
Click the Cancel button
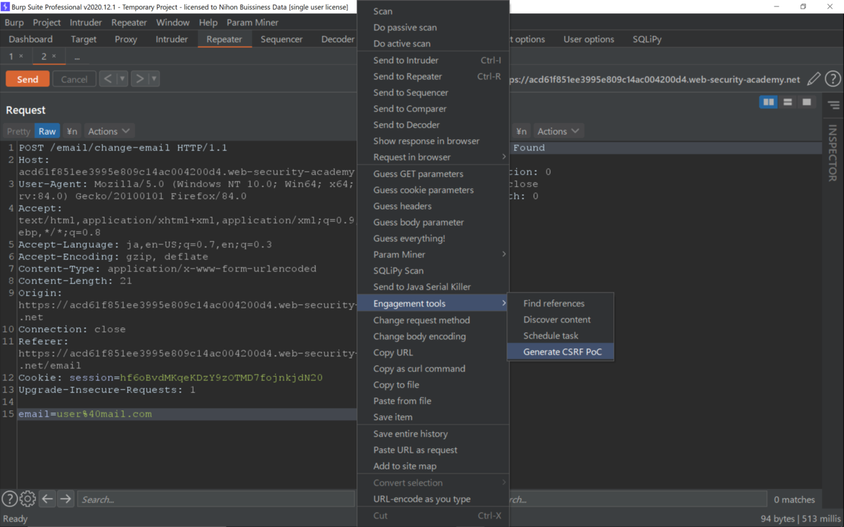(x=74, y=79)
